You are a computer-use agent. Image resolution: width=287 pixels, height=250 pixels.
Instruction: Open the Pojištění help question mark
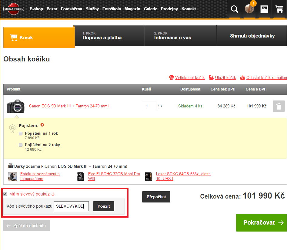click(42, 125)
